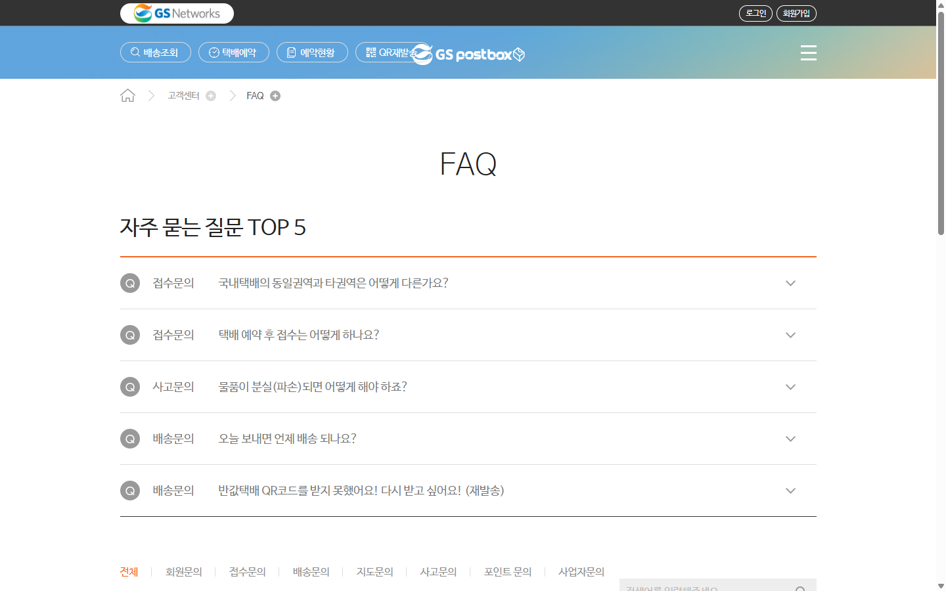Select the 사고문의 category tab
This screenshot has height=591, width=946.
438,572
